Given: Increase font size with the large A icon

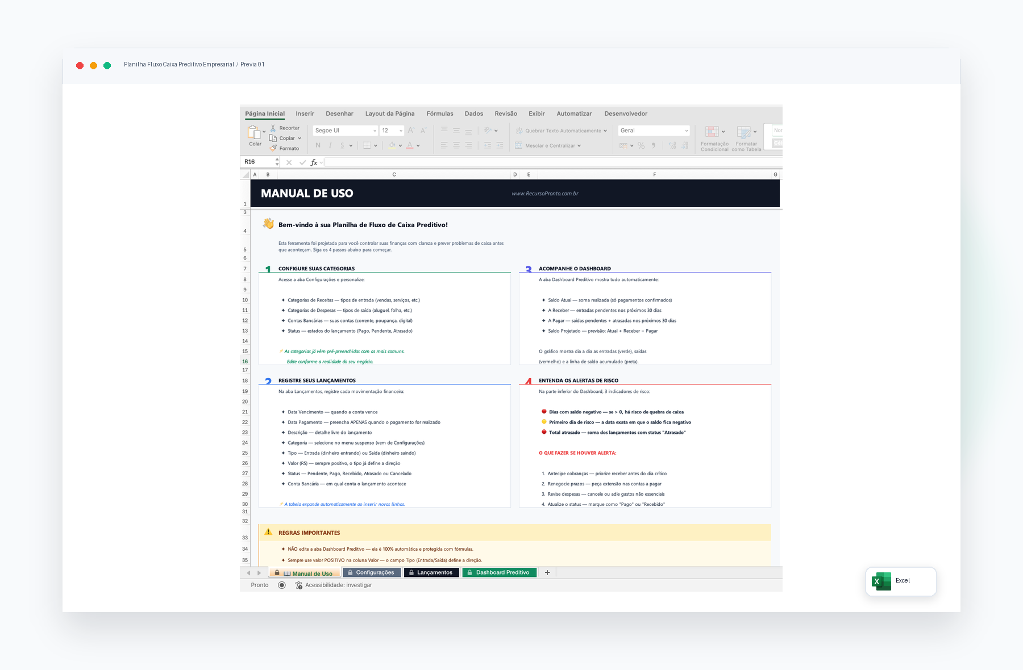Looking at the screenshot, I should point(411,131).
